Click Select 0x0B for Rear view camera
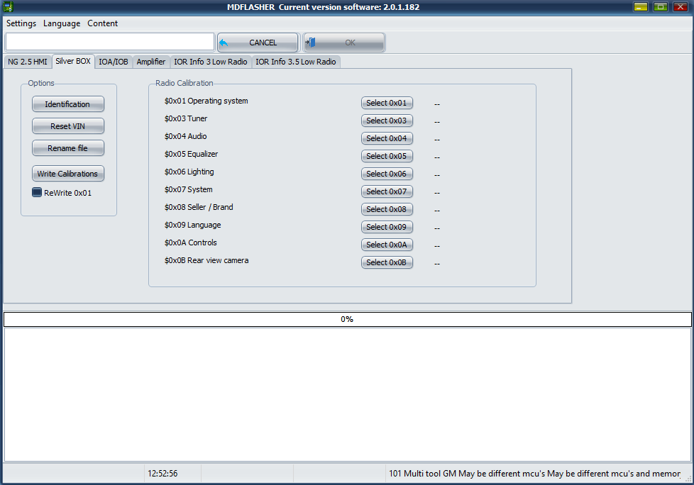 click(x=387, y=262)
